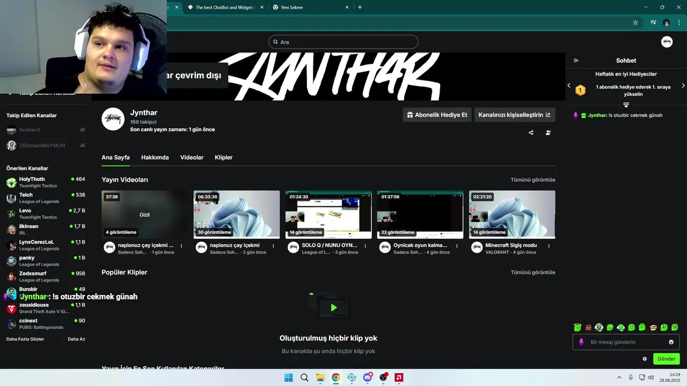Click Kanalınızı kişiselleştirin button

[515, 115]
